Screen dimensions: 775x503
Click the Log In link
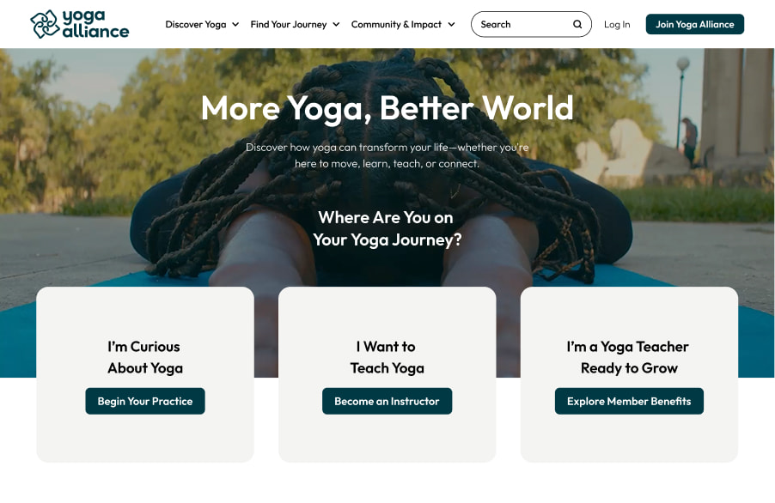click(617, 24)
